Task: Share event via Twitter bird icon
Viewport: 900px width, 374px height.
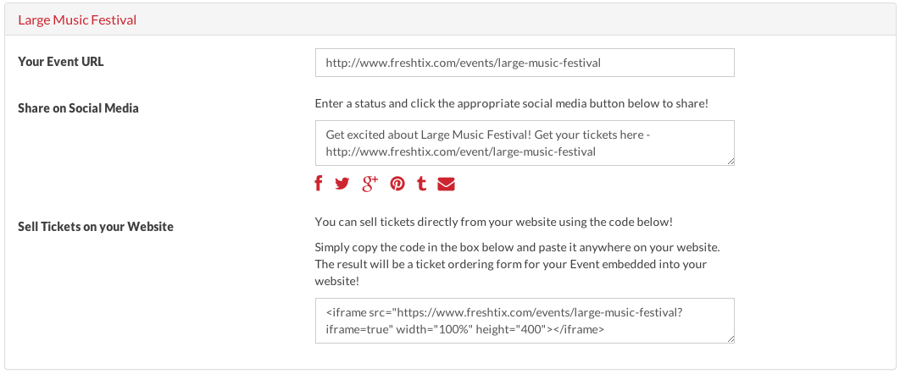Action: click(342, 184)
